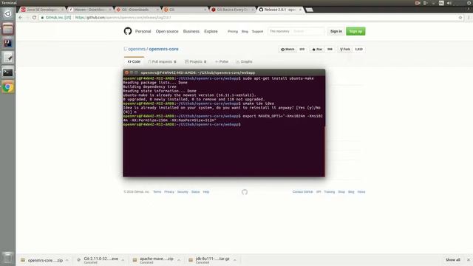
Task: Click the Watch button
Action: pos(287,50)
